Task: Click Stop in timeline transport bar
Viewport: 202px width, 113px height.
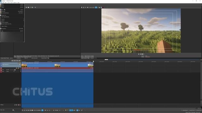Action: coord(32,110)
